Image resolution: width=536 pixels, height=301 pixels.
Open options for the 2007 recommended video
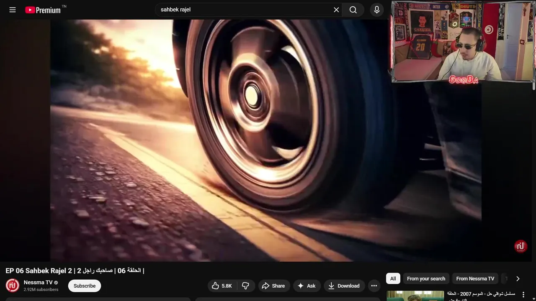pyautogui.click(x=523, y=295)
